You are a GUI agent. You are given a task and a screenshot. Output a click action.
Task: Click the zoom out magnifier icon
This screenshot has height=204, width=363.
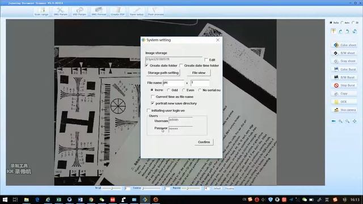pos(348,121)
